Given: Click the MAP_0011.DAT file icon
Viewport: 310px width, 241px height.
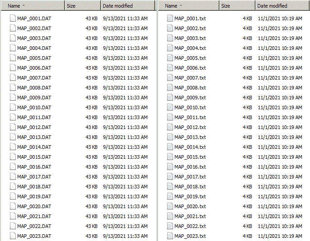Looking at the screenshot, I should [13, 117].
